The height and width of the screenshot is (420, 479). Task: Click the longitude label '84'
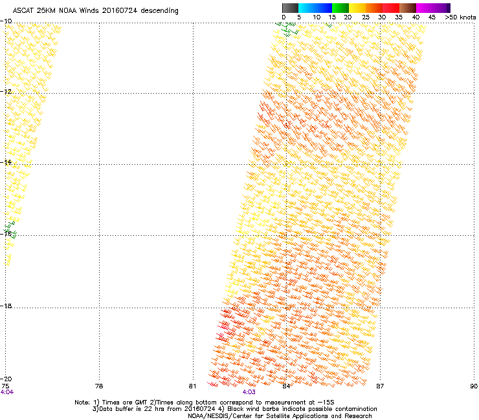click(286, 386)
